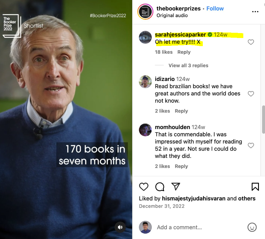
Task: Like the post with the heart icon
Action: click(144, 187)
